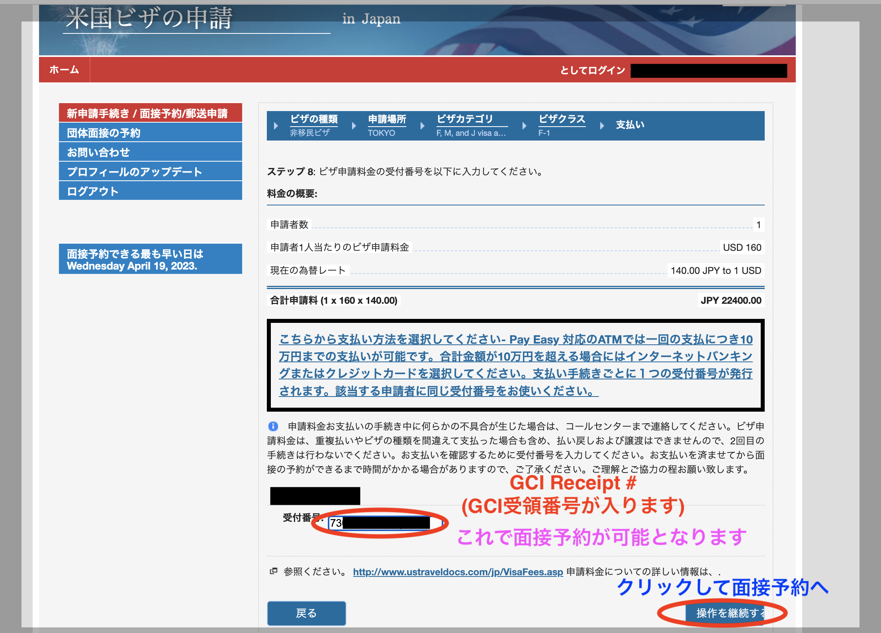Viewport: 881px width, 633px height.
Task: Open ustraveldocs VisaFees.asp link
Action: pos(458,572)
